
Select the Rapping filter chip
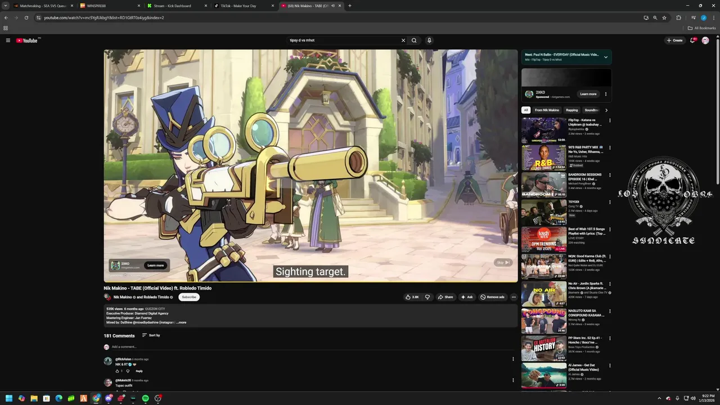(572, 110)
